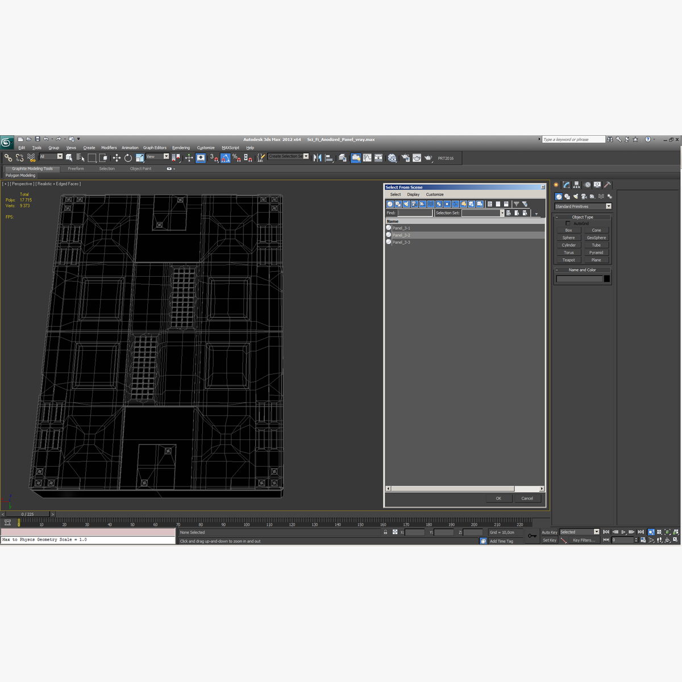Toggle Window/Crossing selection icon
Image resolution: width=682 pixels, height=682 pixels.
[103, 157]
